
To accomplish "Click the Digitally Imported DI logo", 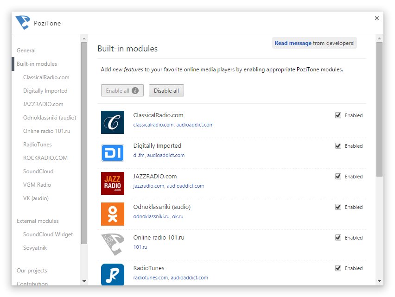I will 112,153.
